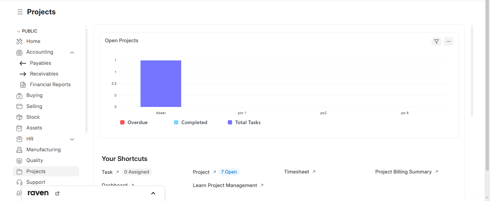This screenshot has width=490, height=201.
Task: Toggle the Total Tasks legend series
Action: pos(244,122)
